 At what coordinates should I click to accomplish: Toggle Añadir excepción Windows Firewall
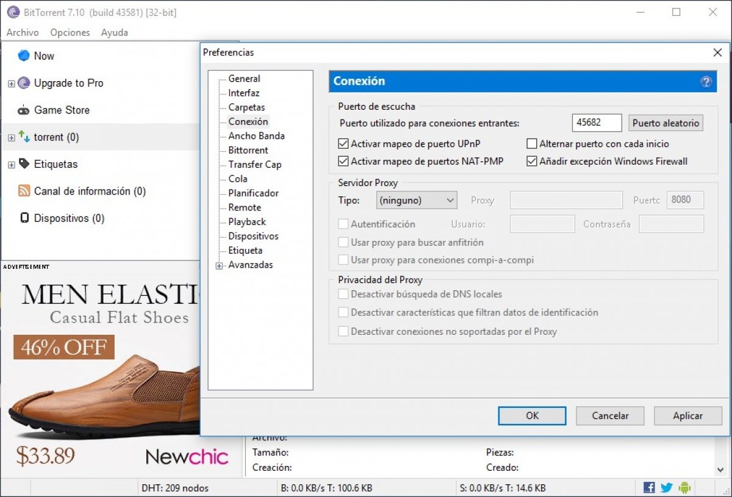[x=531, y=162]
